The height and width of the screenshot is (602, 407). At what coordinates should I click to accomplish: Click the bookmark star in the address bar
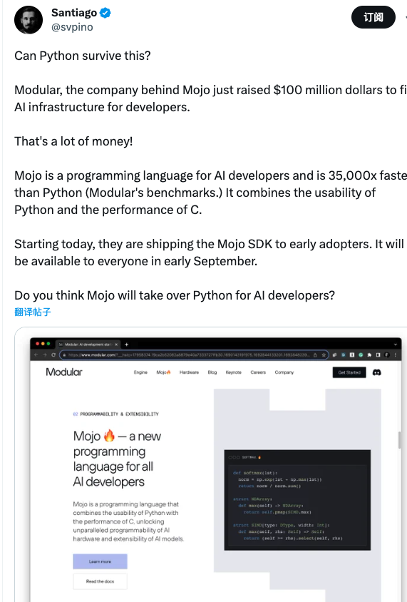(324, 355)
